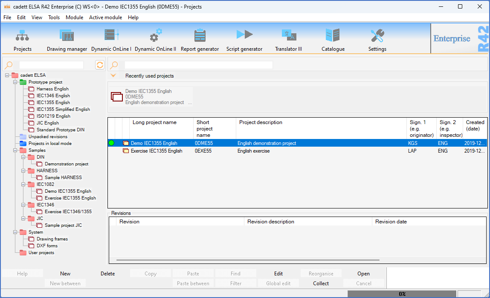Open the View menu
The image size is (490, 298).
(37, 17)
